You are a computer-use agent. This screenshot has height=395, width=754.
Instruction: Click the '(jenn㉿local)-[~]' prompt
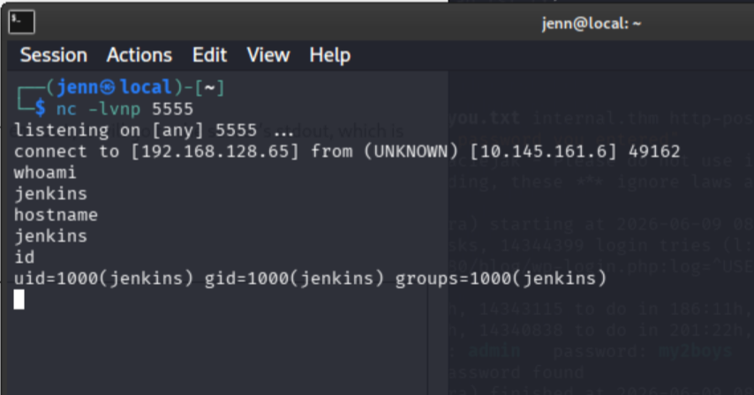[135, 87]
